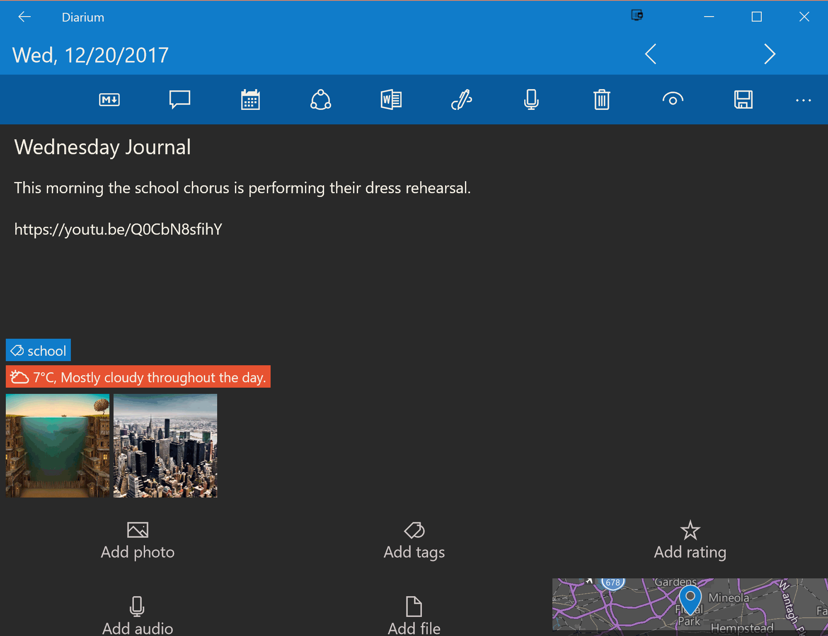Select the pen inking tool icon
The image size is (828, 636).
461,100
